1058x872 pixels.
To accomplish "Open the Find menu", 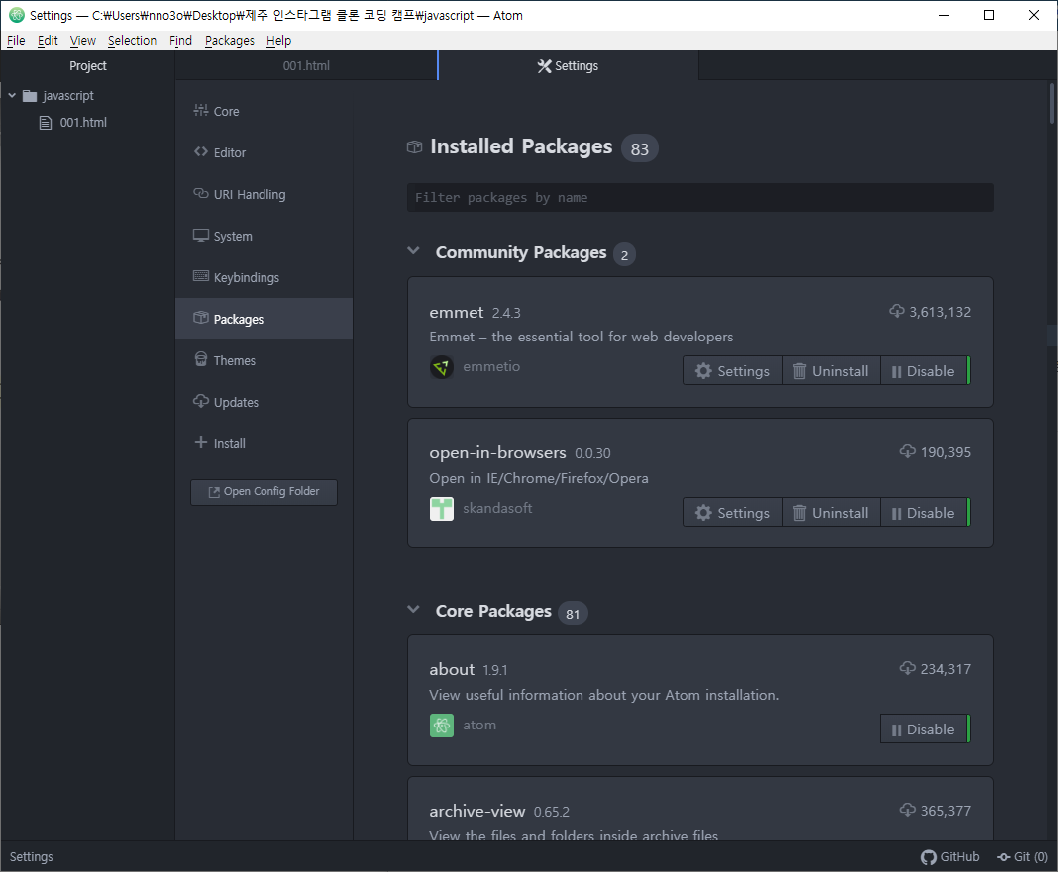I will pos(180,41).
